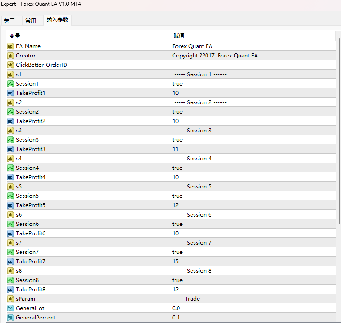Click the vertical scrollbar of parameter list
This screenshot has width=341, height=323.
point(340,131)
